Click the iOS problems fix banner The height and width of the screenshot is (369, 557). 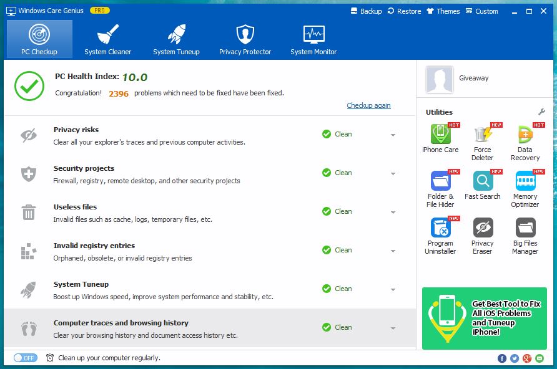click(x=484, y=319)
